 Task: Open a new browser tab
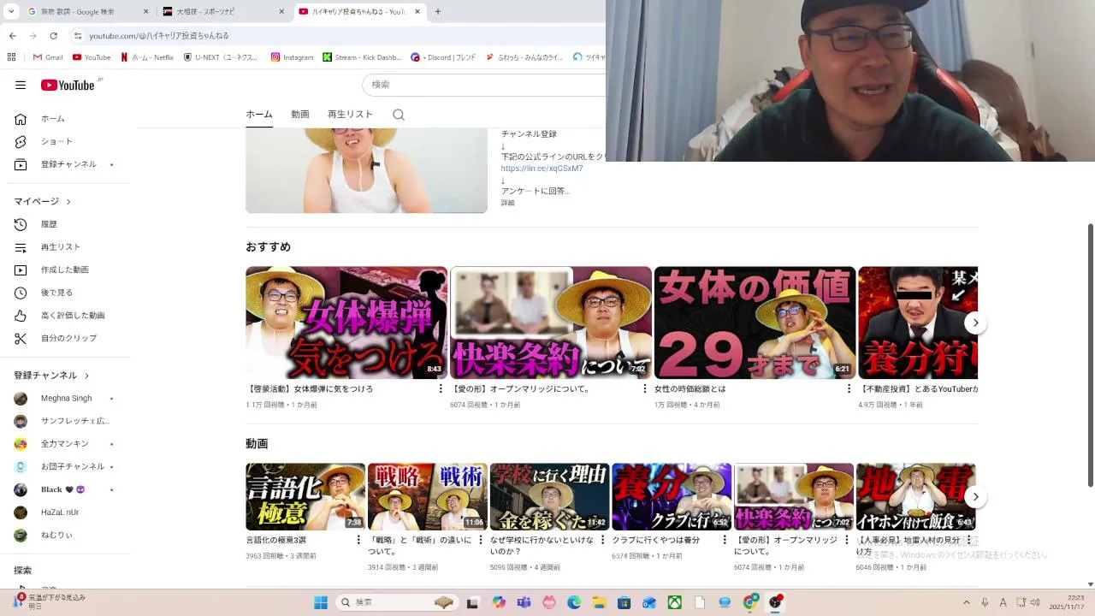pyautogui.click(x=438, y=11)
